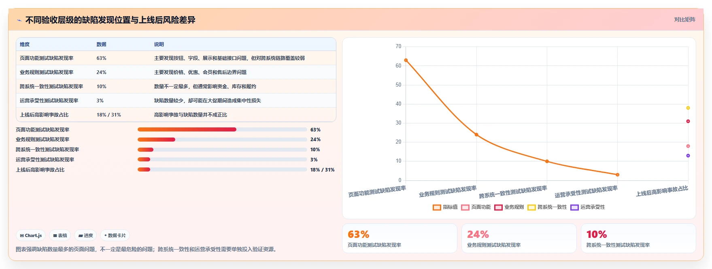The height and width of the screenshot is (269, 712).
Task: Click the 维度 table column header
Action: click(25, 44)
